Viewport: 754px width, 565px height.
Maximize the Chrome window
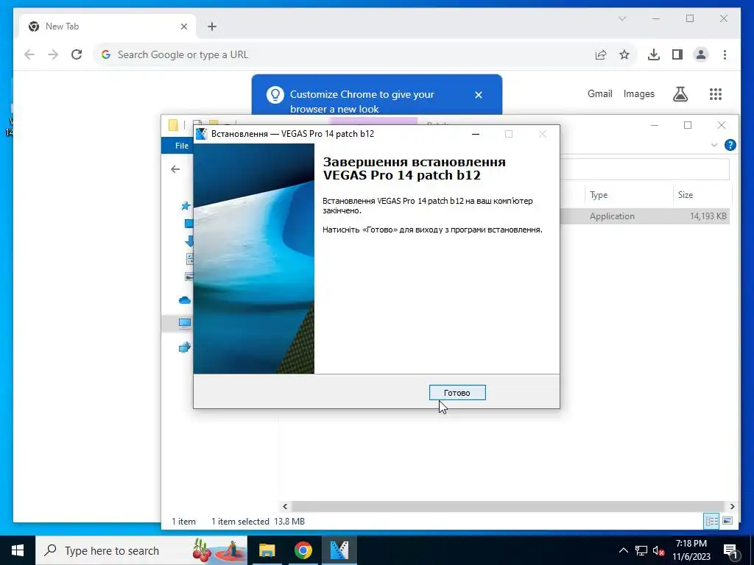(690, 18)
